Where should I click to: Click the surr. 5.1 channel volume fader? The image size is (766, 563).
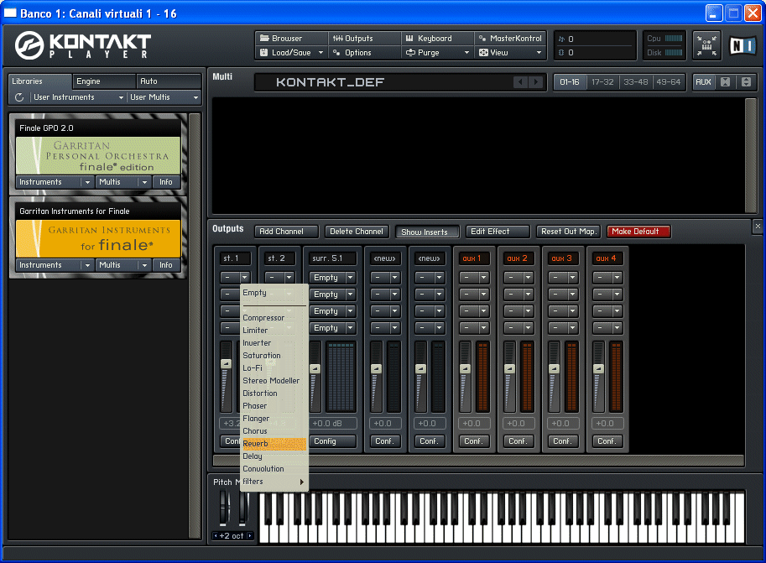pyautogui.click(x=315, y=369)
